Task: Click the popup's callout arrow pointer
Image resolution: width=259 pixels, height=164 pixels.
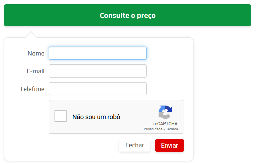Action: 31,35
